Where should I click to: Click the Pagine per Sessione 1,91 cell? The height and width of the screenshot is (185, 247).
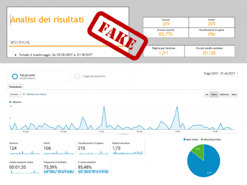click(x=164, y=51)
